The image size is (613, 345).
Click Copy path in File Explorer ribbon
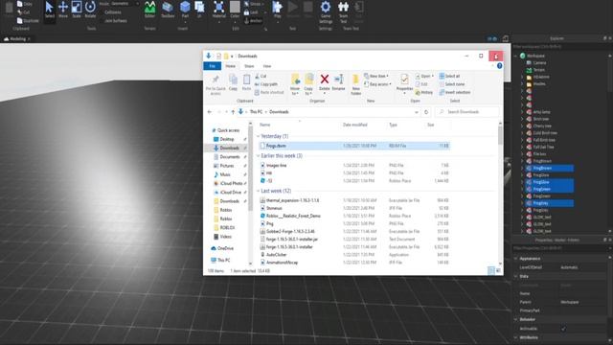(266, 84)
